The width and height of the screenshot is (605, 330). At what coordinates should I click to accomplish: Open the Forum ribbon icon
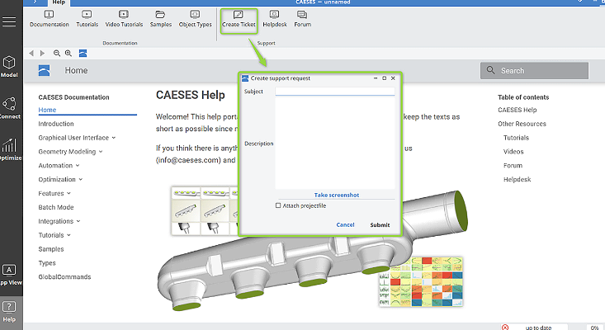303,16
